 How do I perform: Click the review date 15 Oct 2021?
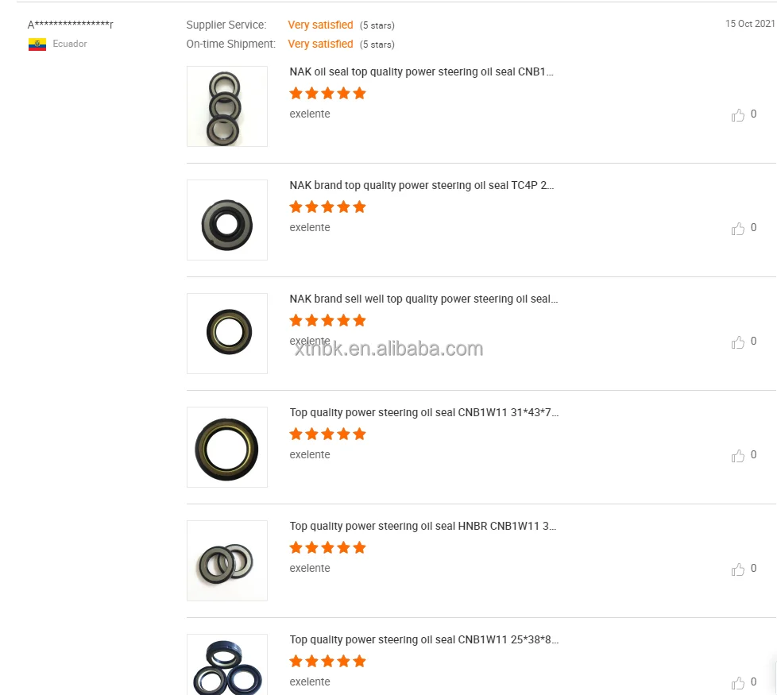tap(749, 24)
